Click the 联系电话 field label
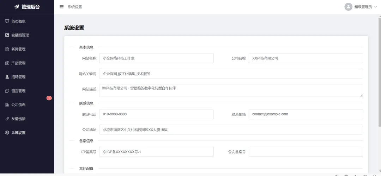The image size is (381, 176). click(89, 114)
